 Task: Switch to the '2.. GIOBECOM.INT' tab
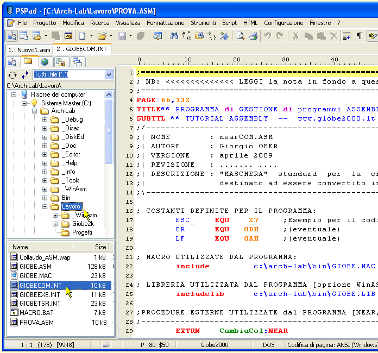[81, 49]
